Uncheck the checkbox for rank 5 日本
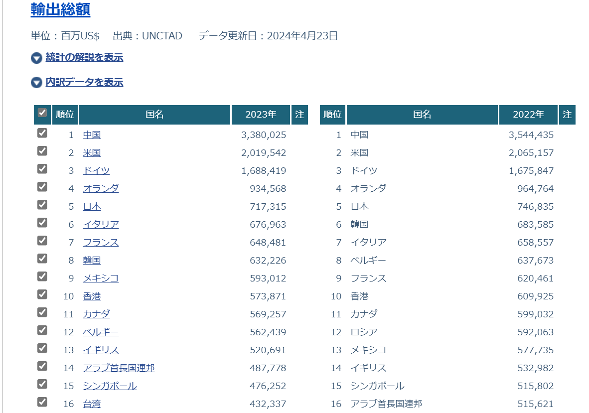This screenshot has height=413, width=589. click(x=42, y=205)
